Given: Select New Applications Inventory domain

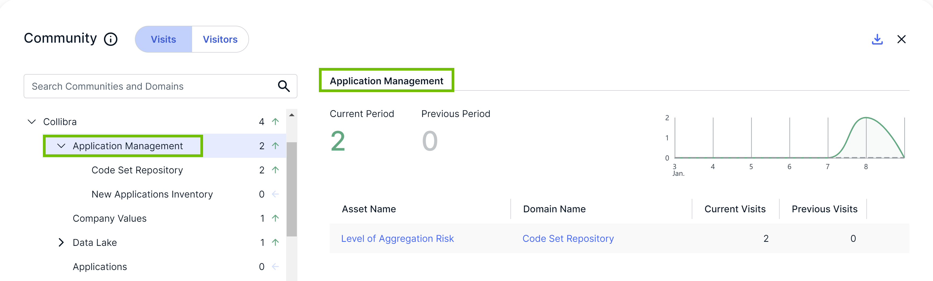Looking at the screenshot, I should (x=152, y=194).
